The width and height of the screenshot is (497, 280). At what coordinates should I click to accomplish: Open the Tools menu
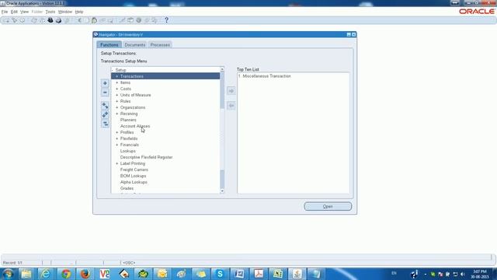50,12
